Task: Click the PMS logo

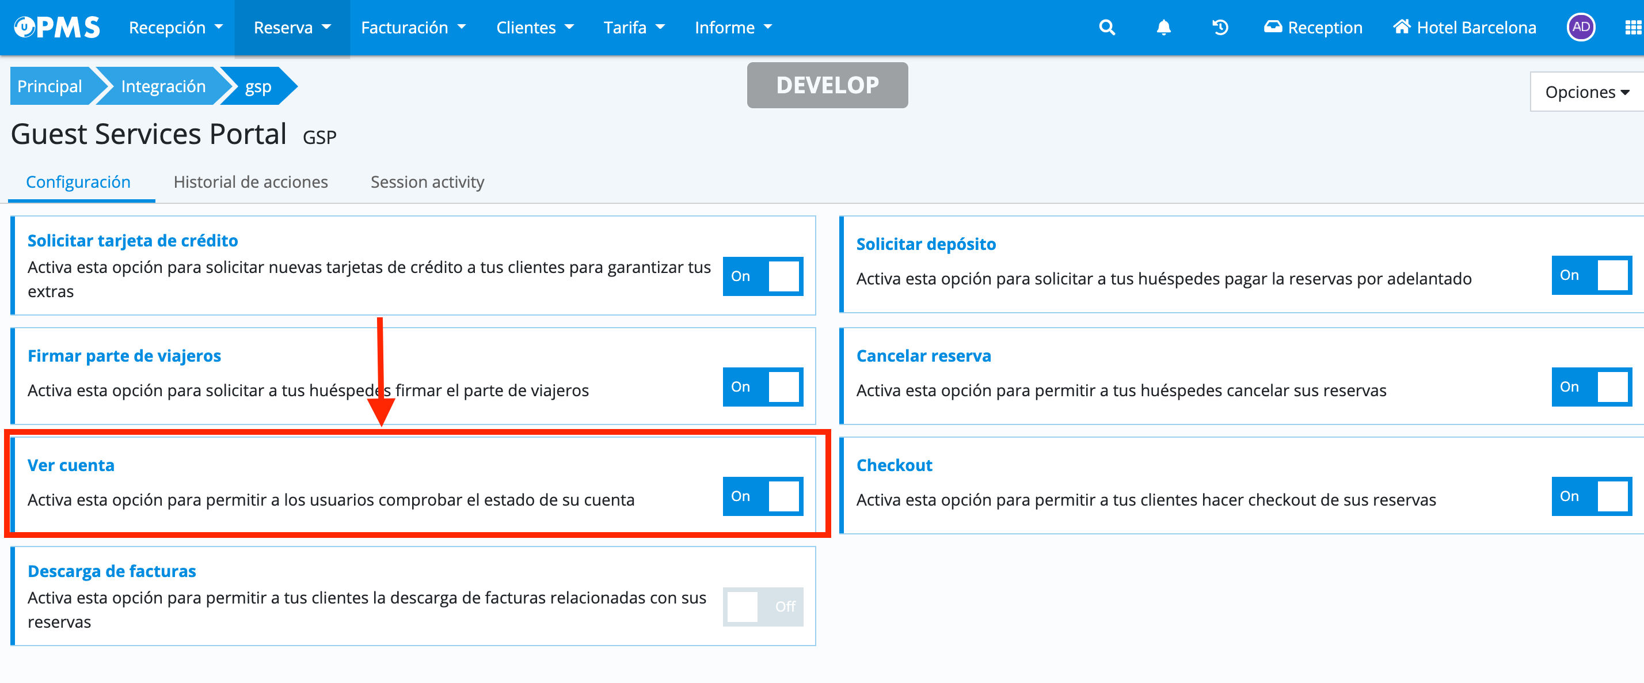Action: 58,28
